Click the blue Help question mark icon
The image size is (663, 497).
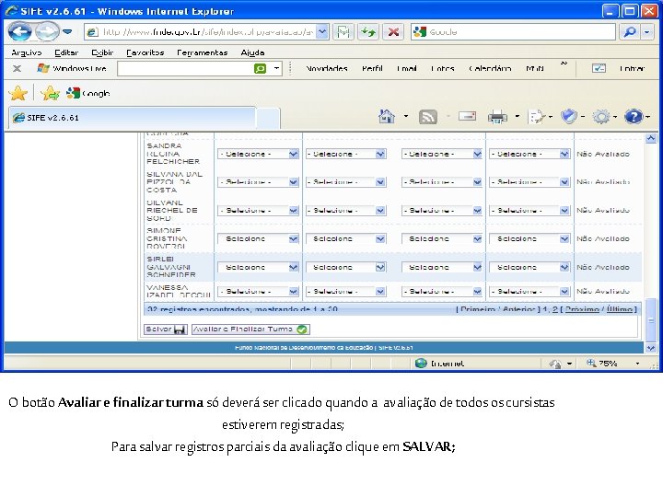[634, 116]
